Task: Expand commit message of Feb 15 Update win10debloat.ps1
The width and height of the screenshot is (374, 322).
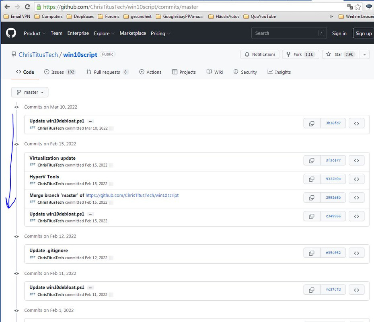Action: (x=90, y=214)
